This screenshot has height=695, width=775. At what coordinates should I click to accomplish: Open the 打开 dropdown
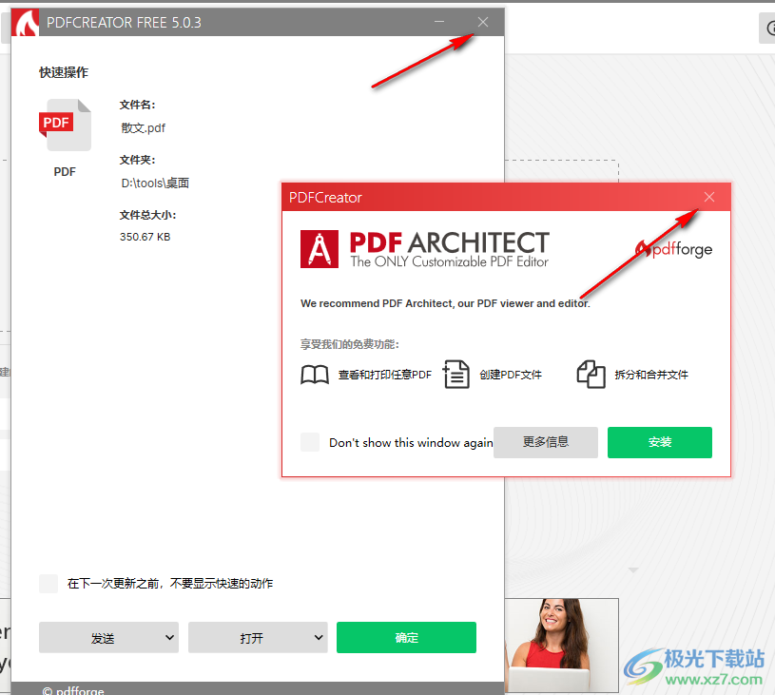pos(258,638)
